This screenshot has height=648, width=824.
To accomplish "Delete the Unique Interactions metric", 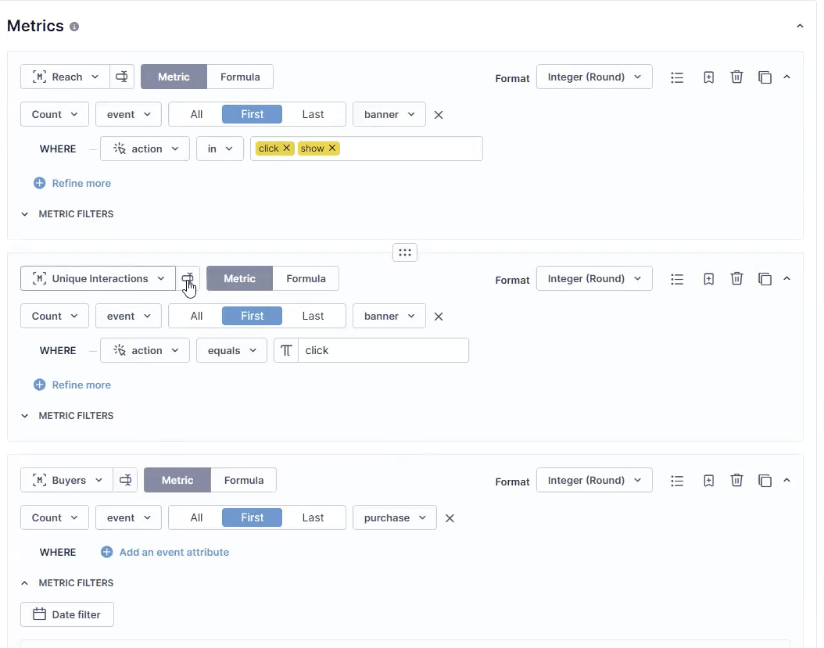I will pyautogui.click(x=736, y=278).
